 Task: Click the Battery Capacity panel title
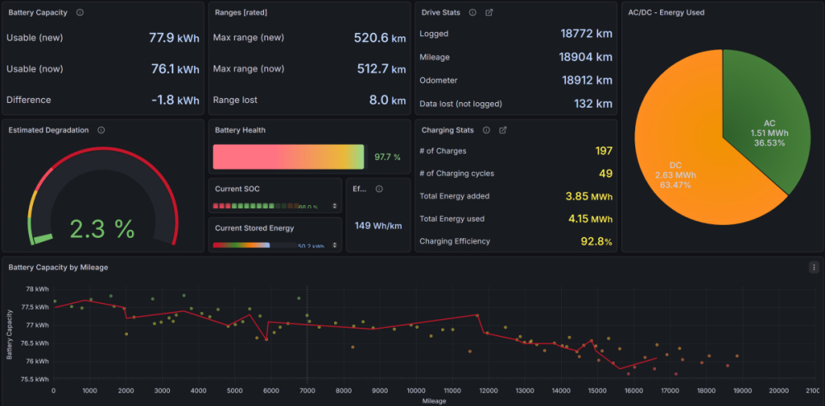coord(38,12)
